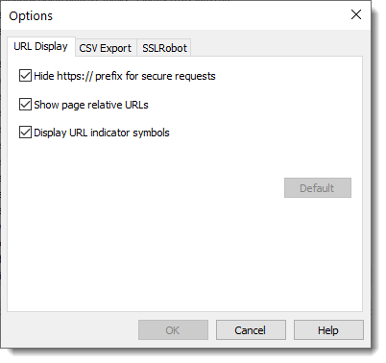Close the Options dialog using the X
386x363 pixels.
356,14
